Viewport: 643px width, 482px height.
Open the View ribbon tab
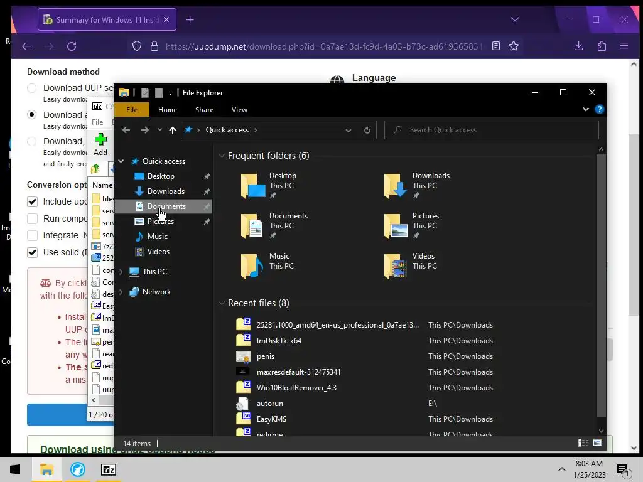tap(239, 110)
